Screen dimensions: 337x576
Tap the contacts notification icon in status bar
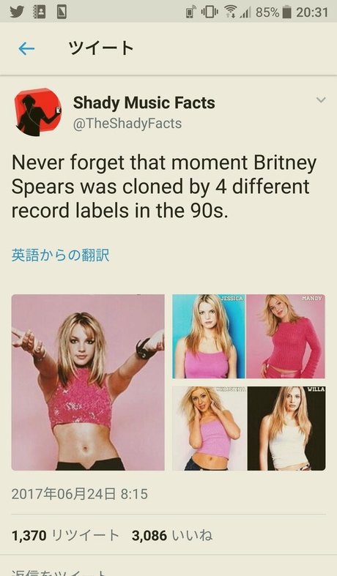40,12
